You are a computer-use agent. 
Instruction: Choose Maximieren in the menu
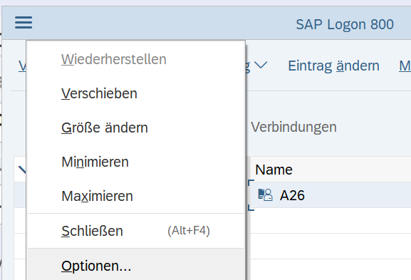(x=136, y=196)
